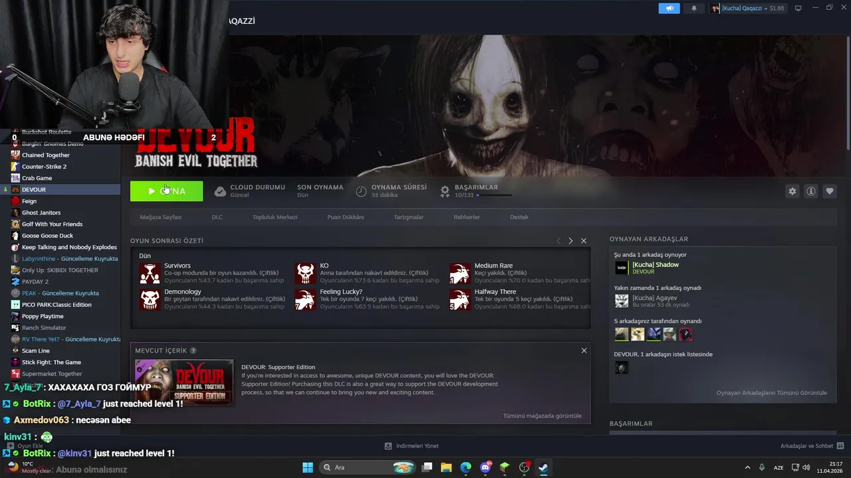The height and width of the screenshot is (478, 851).
Task: Open [Kucha] Shadow friend avatar
Action: click(622, 268)
